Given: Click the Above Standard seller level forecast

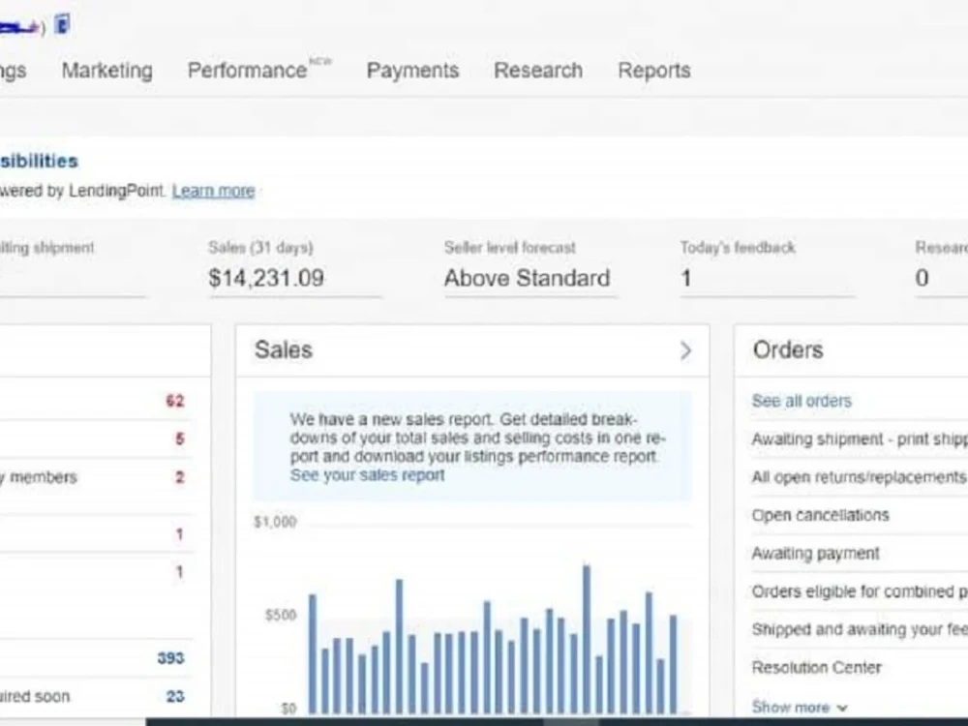Looking at the screenshot, I should (527, 278).
